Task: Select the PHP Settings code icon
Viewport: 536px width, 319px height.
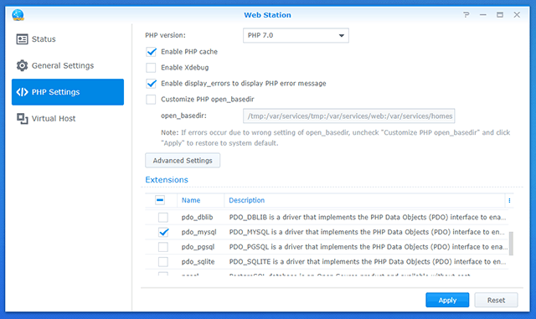Action: pos(23,92)
